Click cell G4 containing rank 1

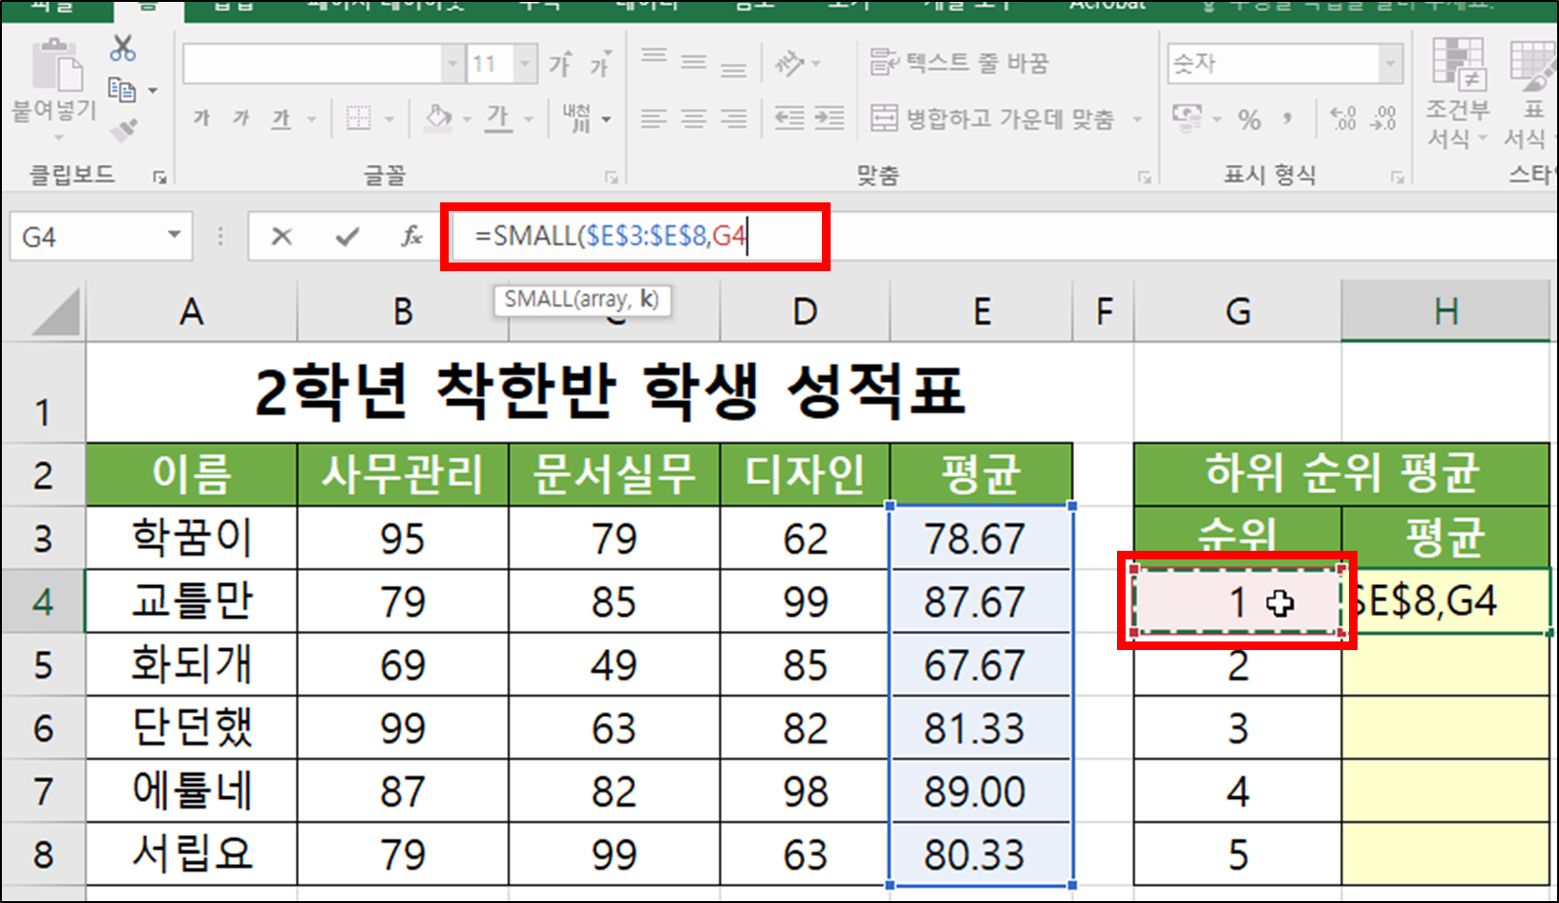point(1237,601)
